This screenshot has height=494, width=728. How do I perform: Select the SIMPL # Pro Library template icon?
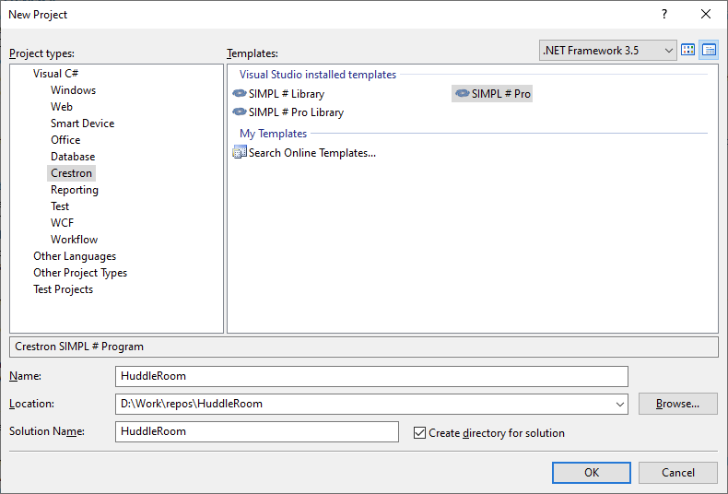point(240,112)
